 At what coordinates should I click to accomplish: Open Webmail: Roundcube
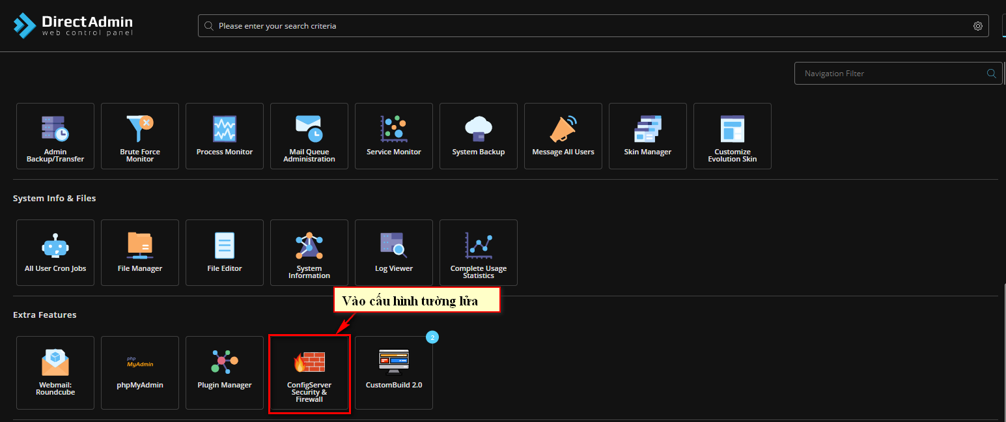(55, 373)
